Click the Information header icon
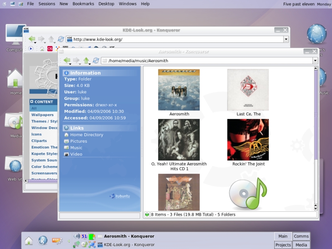The width and height of the screenshot is (332, 249). pos(66,73)
